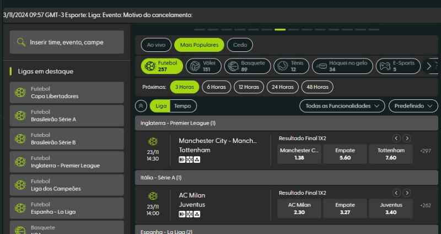Bet on AC Milan at 2.30
The image size is (441, 234).
(x=299, y=209)
